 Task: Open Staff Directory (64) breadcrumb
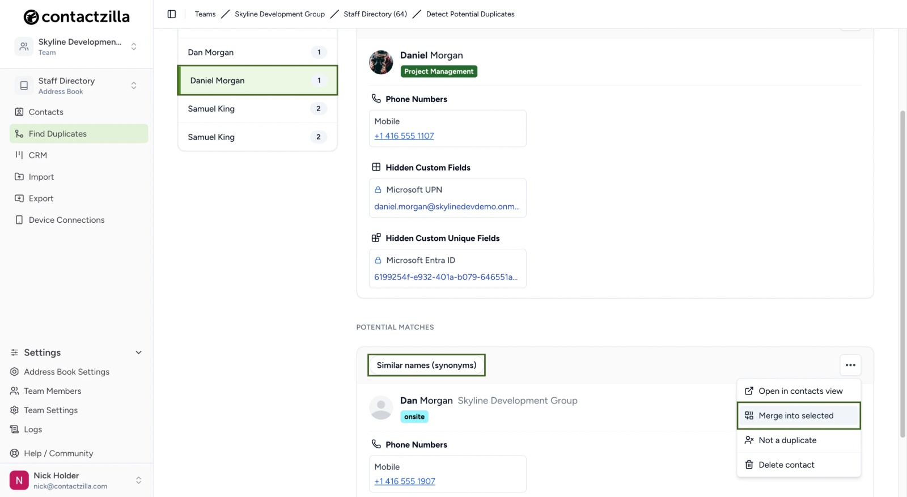pyautogui.click(x=375, y=14)
